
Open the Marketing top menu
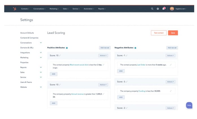(x=54, y=9)
